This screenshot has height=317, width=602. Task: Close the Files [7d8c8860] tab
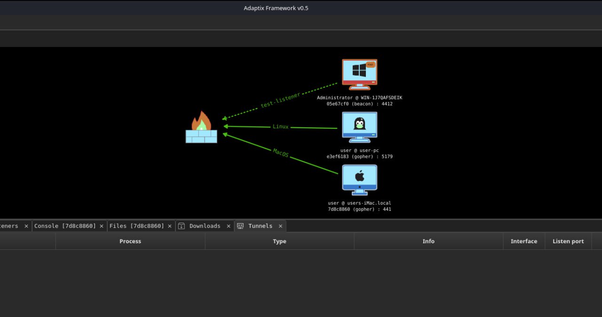point(170,226)
